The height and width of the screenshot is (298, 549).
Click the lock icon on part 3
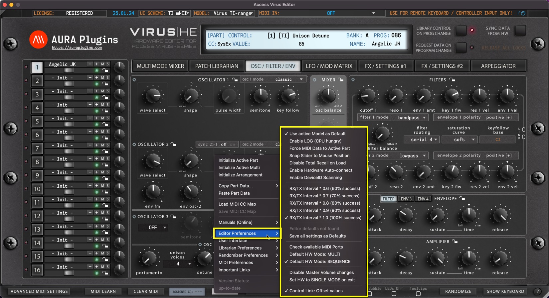click(105, 97)
